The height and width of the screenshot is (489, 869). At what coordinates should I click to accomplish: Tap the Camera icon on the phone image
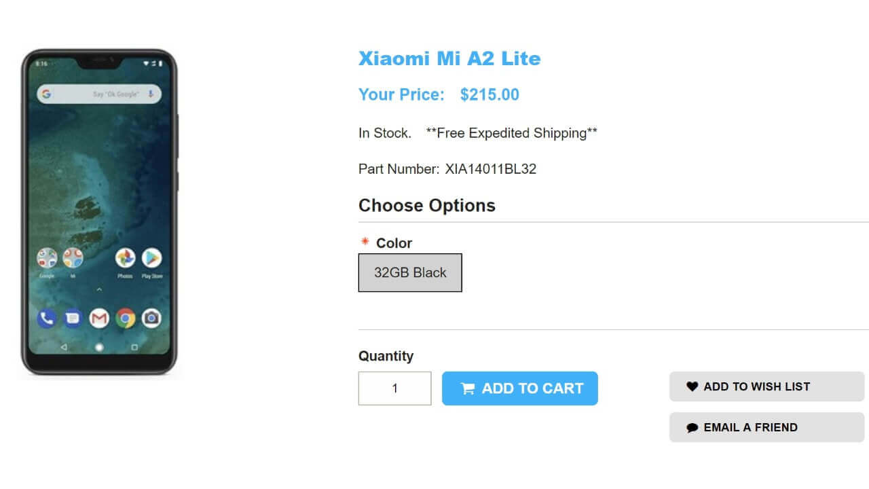(151, 318)
